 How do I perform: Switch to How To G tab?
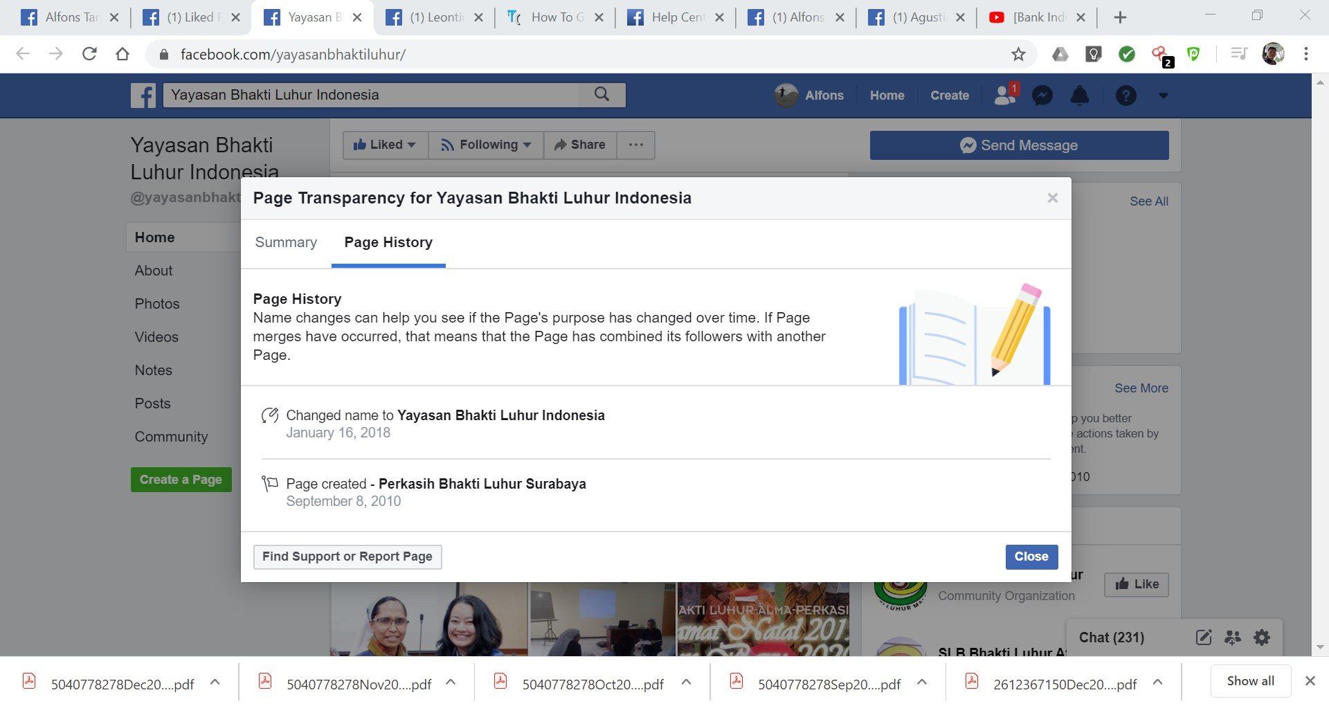[x=554, y=18]
